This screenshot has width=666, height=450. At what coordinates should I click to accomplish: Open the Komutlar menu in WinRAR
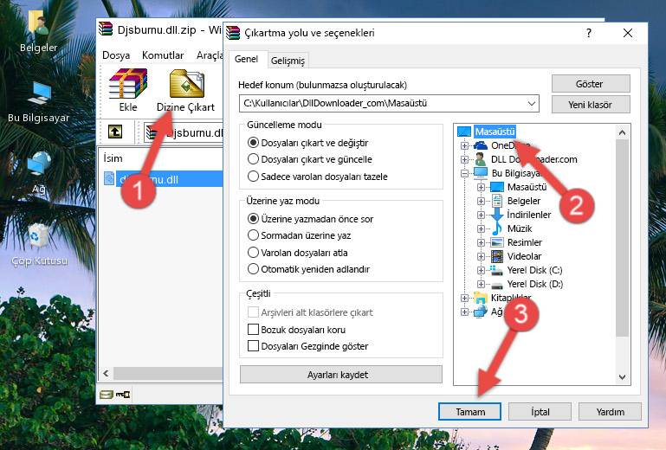click(163, 55)
